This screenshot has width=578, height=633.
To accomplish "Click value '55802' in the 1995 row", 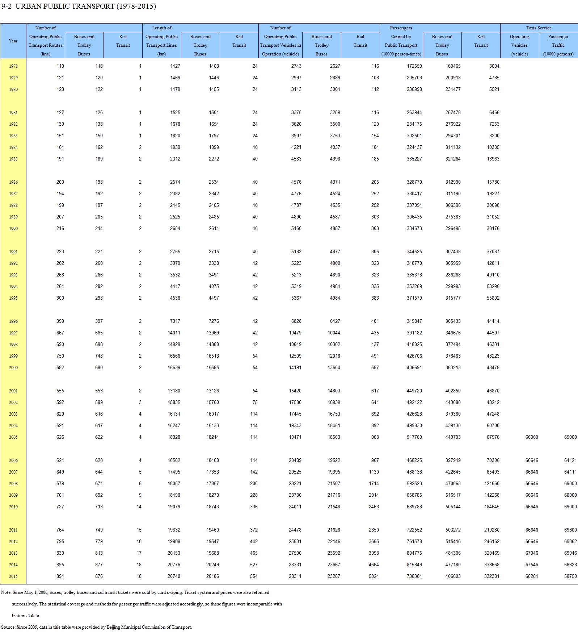I will pos(493,298).
